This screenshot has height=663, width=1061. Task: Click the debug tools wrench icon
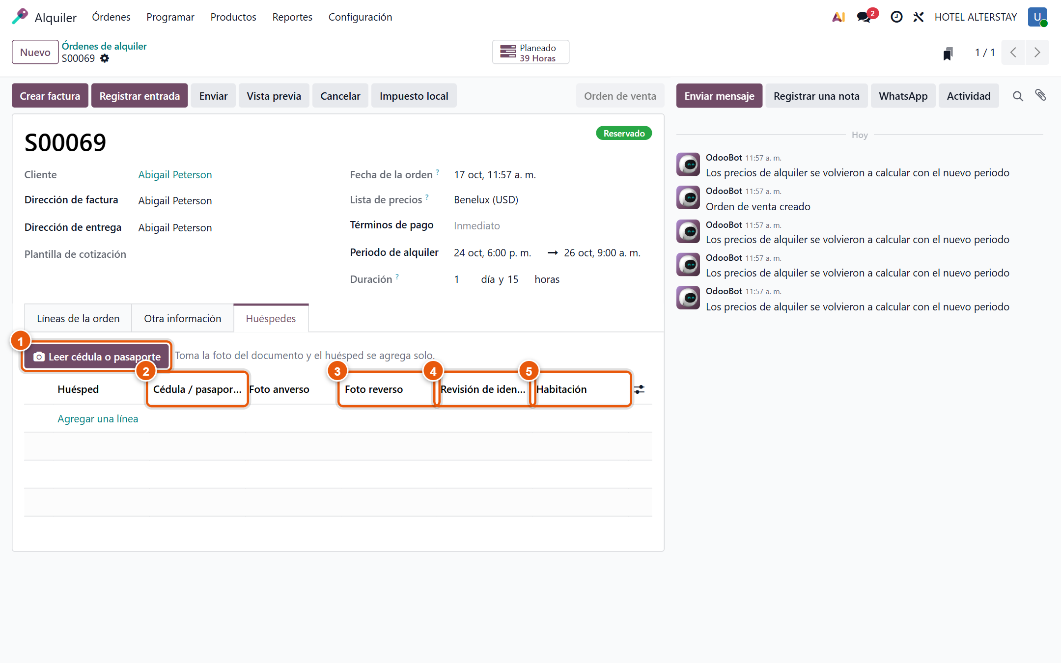click(918, 17)
